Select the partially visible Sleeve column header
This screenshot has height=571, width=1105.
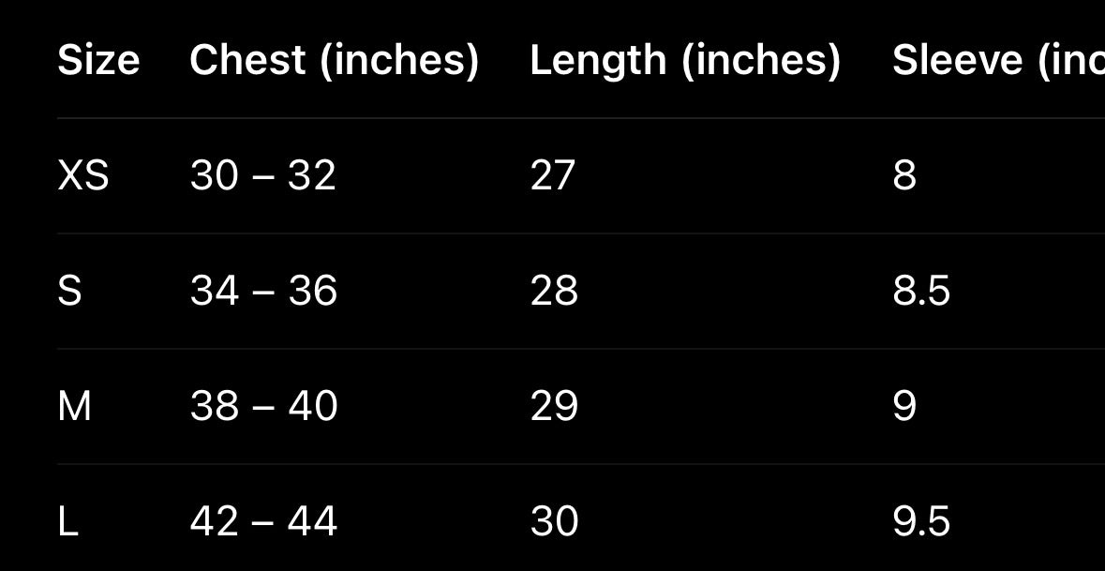997,60
